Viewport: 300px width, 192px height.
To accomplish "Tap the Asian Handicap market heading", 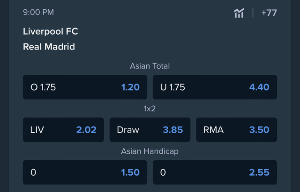I will tap(150, 151).
